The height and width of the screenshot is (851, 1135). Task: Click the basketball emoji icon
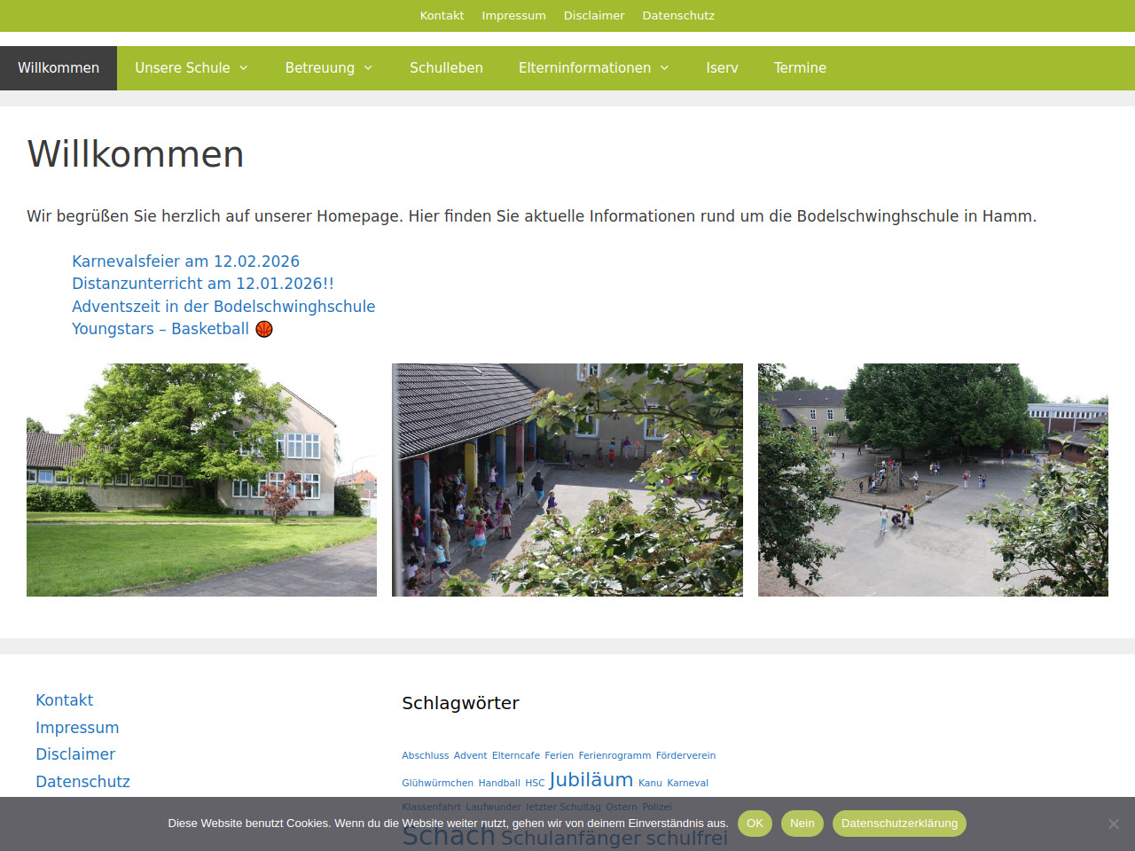[x=264, y=330]
